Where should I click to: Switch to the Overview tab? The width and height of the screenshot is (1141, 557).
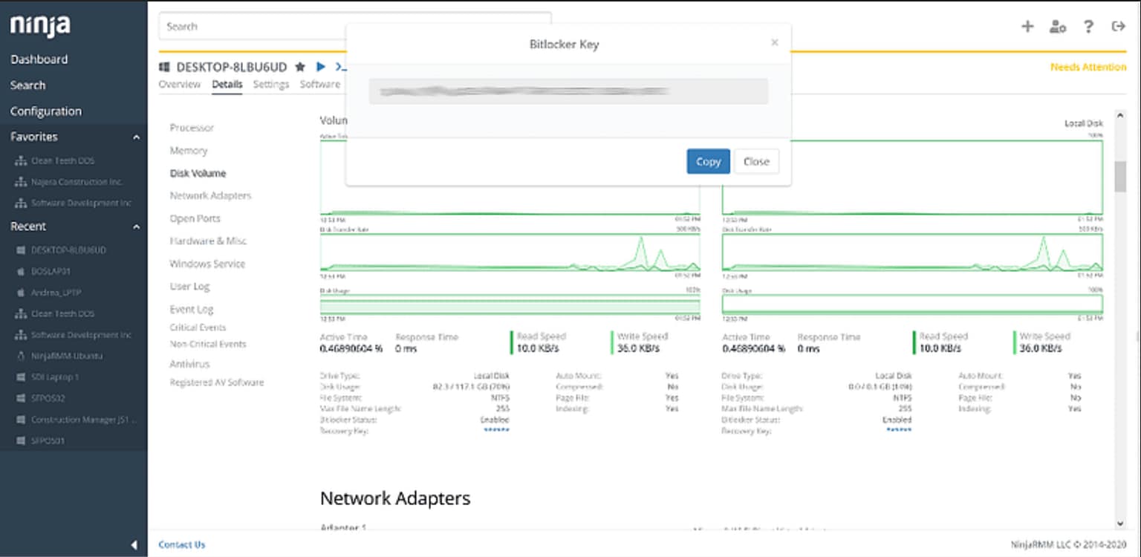pos(179,85)
